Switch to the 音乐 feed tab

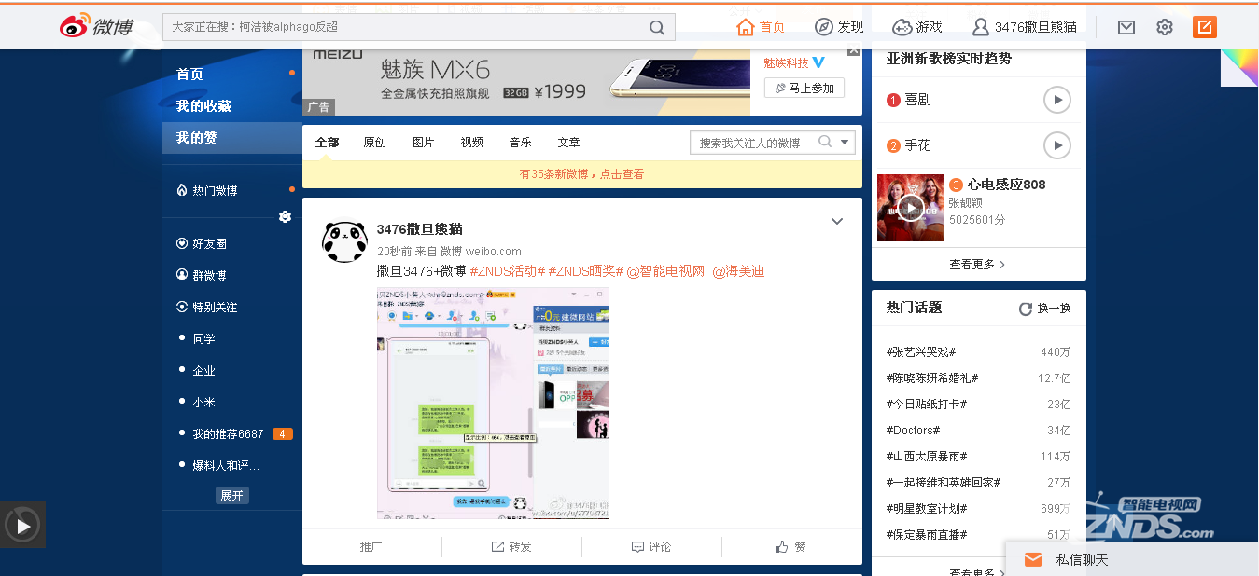[520, 143]
